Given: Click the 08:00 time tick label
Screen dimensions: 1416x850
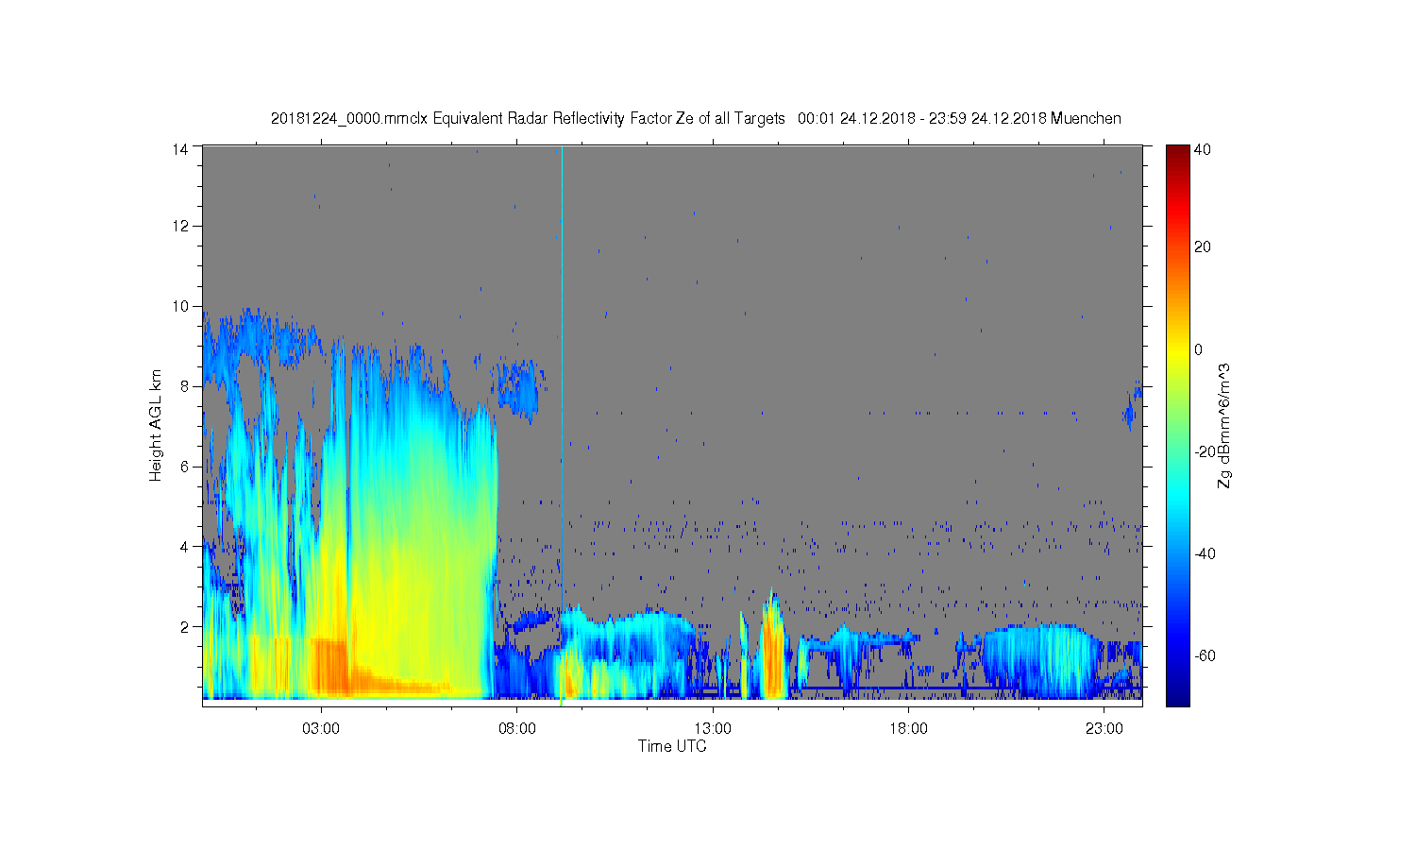Looking at the screenshot, I should pyautogui.click(x=517, y=728).
